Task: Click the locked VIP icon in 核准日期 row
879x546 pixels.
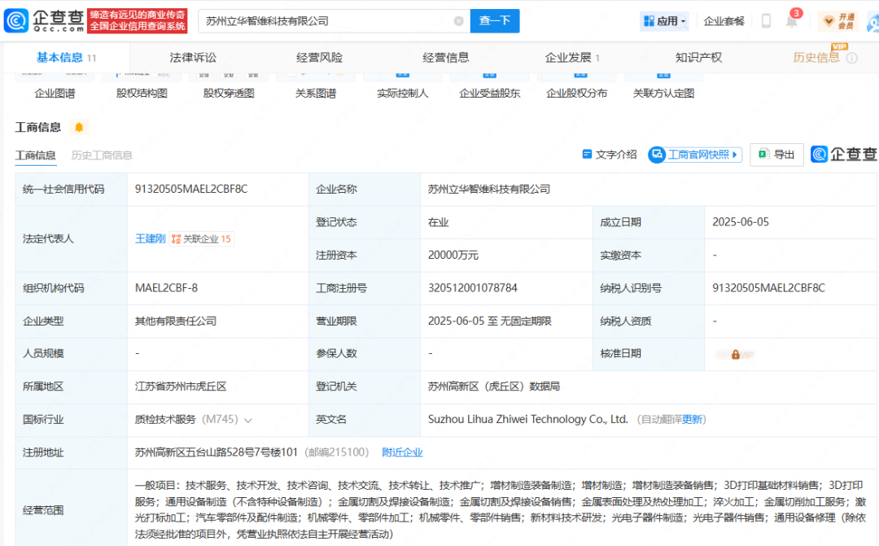Action: [736, 354]
